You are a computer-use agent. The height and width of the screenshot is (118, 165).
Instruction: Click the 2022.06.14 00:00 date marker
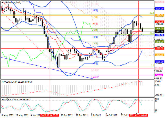pos(50,116)
